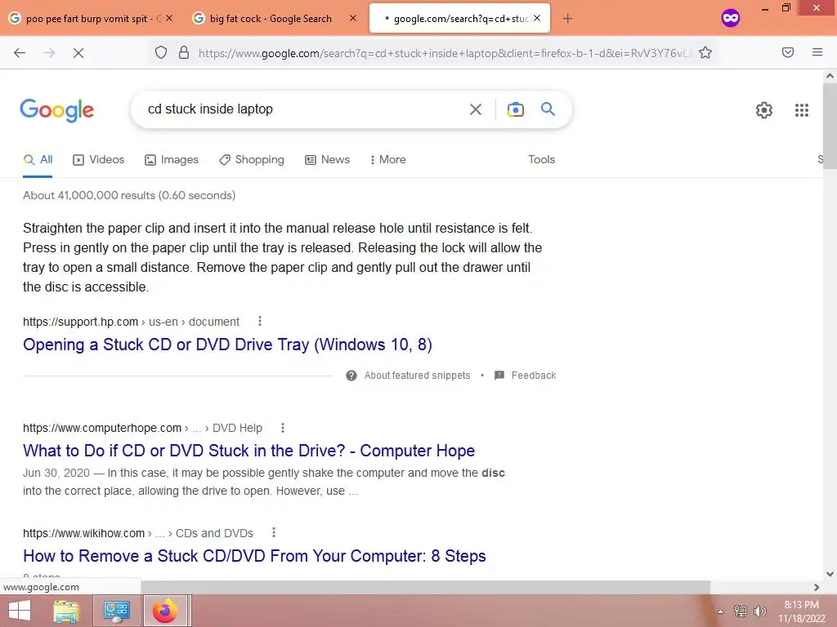Click the wikihow.com breadcrumb URL
The height and width of the screenshot is (627, 837).
point(137,533)
